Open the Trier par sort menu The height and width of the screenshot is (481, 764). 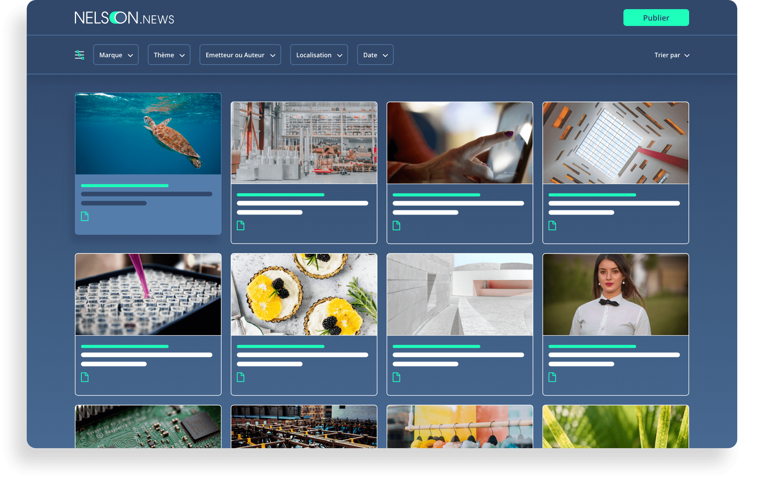[x=672, y=55]
